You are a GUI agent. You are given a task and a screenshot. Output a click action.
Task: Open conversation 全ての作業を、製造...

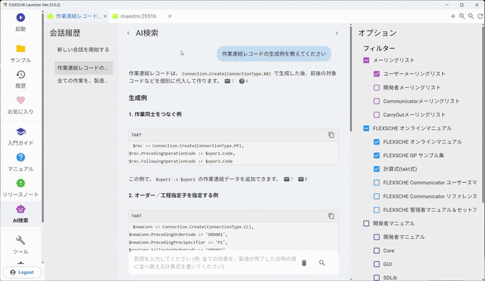tap(83, 81)
